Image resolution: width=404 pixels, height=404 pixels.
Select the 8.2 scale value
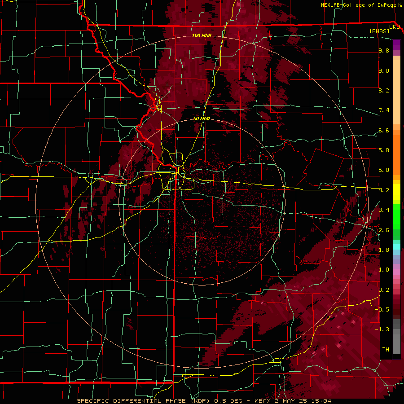point(384,90)
